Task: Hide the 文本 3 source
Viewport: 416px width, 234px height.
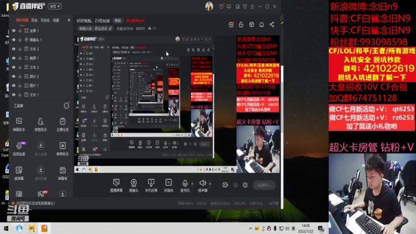Action: pyautogui.click(x=14, y=49)
